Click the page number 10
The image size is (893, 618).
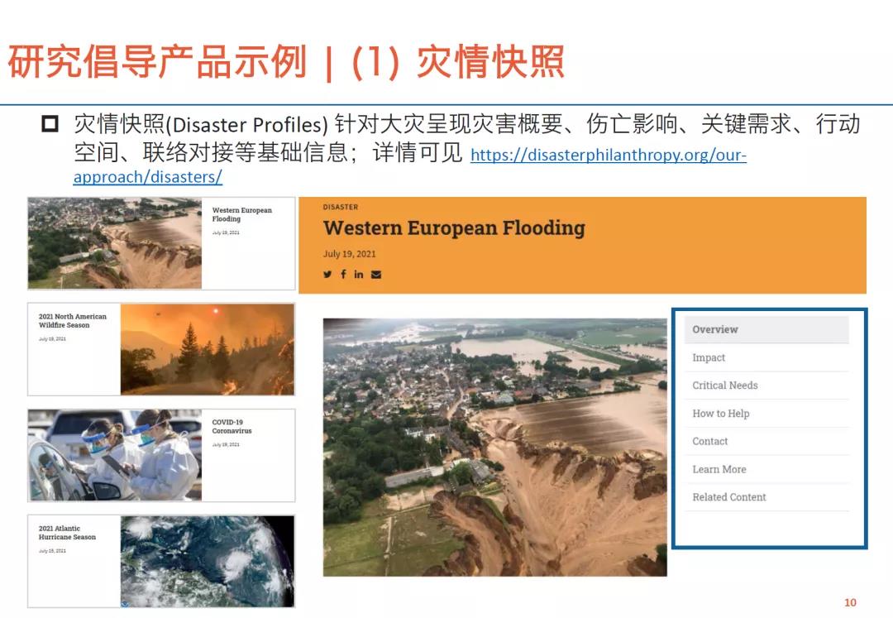[x=850, y=602]
